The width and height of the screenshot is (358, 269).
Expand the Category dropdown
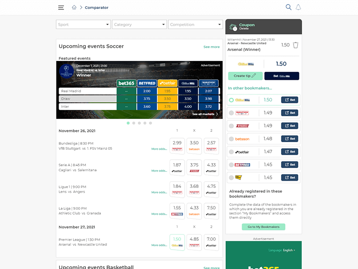(x=139, y=25)
